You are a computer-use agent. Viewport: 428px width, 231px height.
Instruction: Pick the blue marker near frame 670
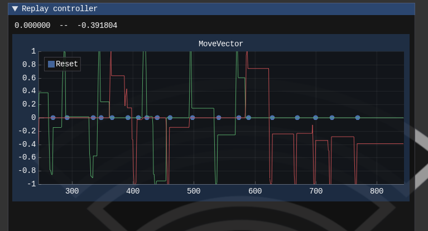tap(297, 118)
